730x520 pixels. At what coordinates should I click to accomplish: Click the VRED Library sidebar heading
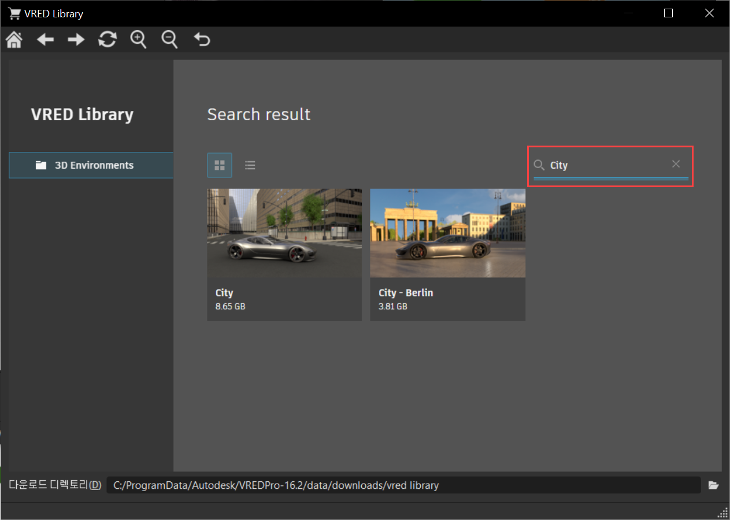point(82,114)
